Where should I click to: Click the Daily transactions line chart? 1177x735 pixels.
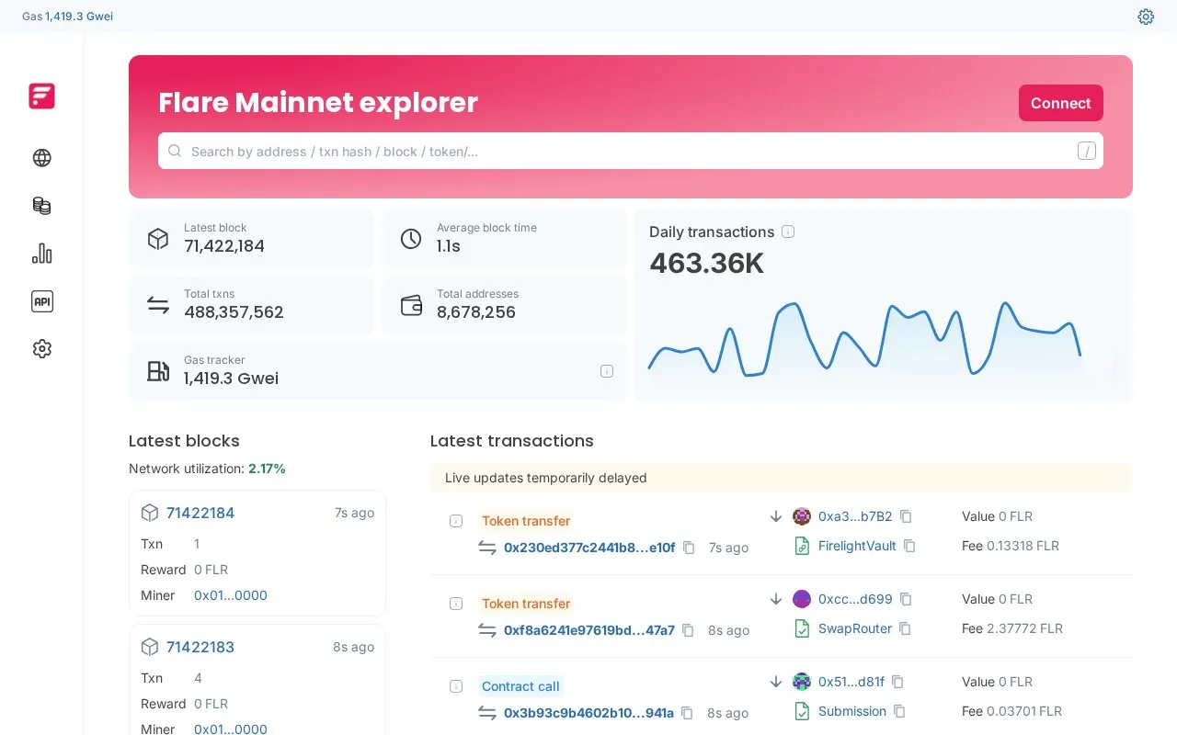point(864,338)
